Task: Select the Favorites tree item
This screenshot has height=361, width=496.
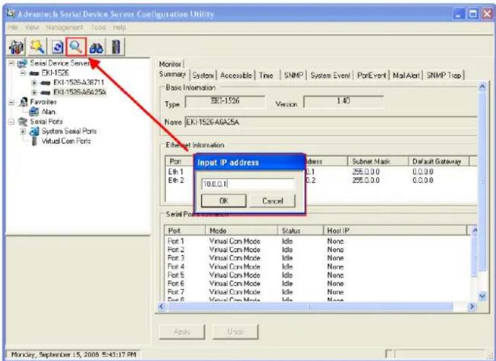Action: (43, 102)
